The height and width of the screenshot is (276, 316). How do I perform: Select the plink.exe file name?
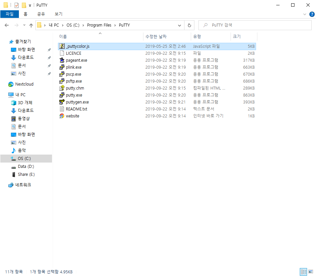tap(74, 67)
